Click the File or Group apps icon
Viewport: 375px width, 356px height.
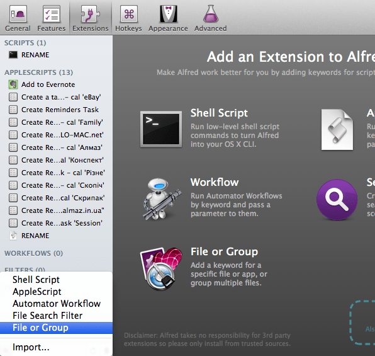(x=161, y=268)
